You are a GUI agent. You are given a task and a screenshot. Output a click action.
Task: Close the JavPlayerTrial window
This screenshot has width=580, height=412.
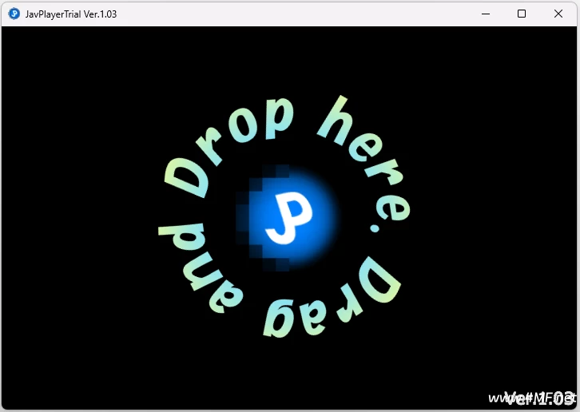(558, 14)
